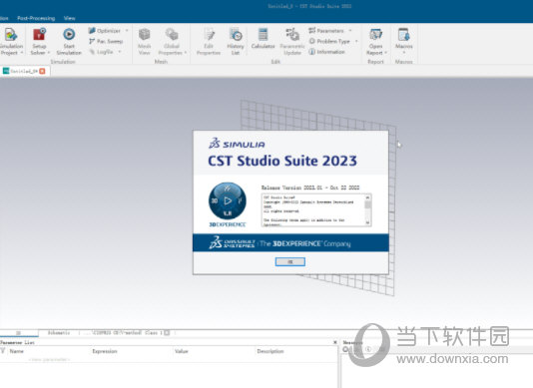
Task: Sort by the Description column header
Action: point(270,351)
